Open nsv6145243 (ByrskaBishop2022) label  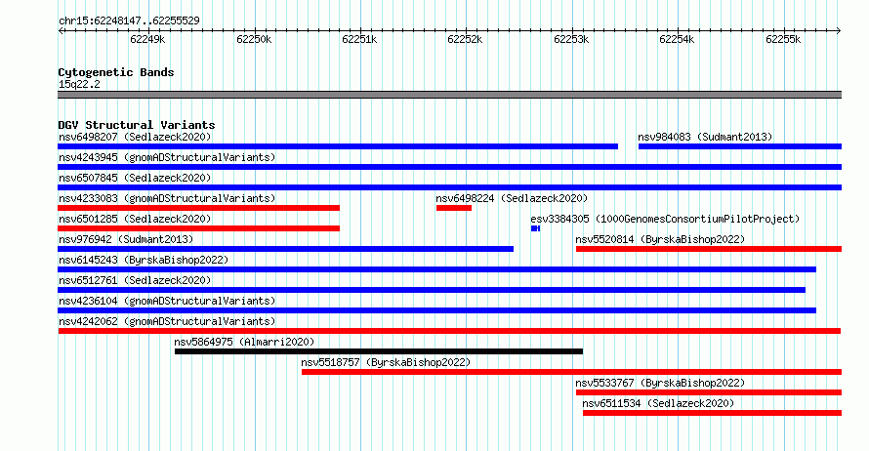[144, 260]
